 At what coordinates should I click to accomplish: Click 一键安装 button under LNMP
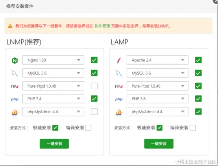point(54,144)
